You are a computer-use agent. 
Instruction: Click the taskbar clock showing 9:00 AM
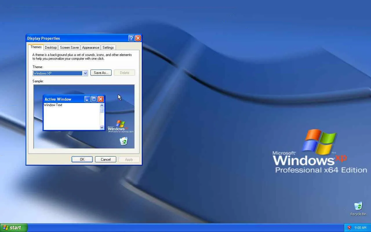(360, 228)
